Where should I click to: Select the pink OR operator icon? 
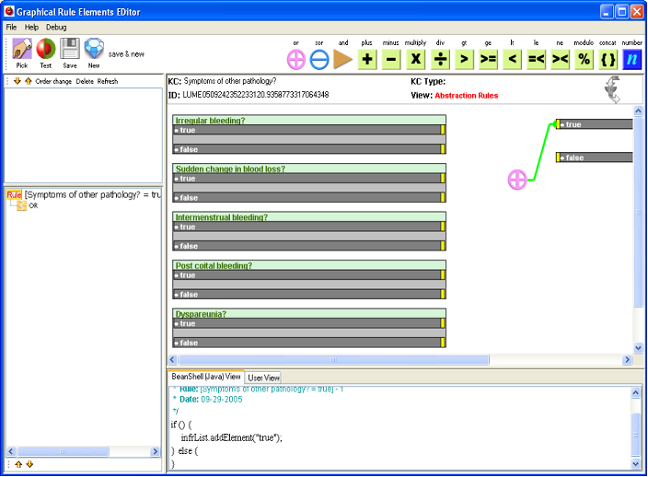(295, 60)
